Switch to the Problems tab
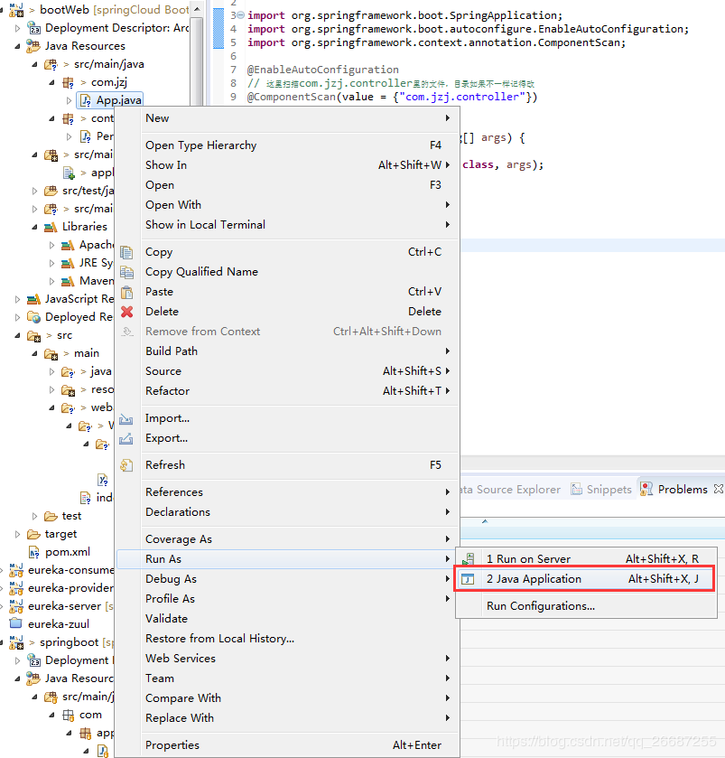The width and height of the screenshot is (725, 758). point(682,489)
